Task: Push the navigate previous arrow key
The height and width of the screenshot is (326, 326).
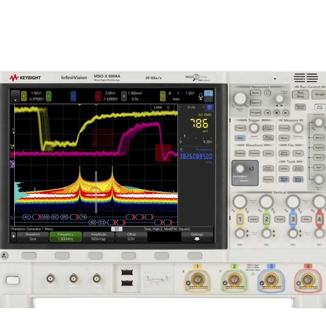Action: 267,113
